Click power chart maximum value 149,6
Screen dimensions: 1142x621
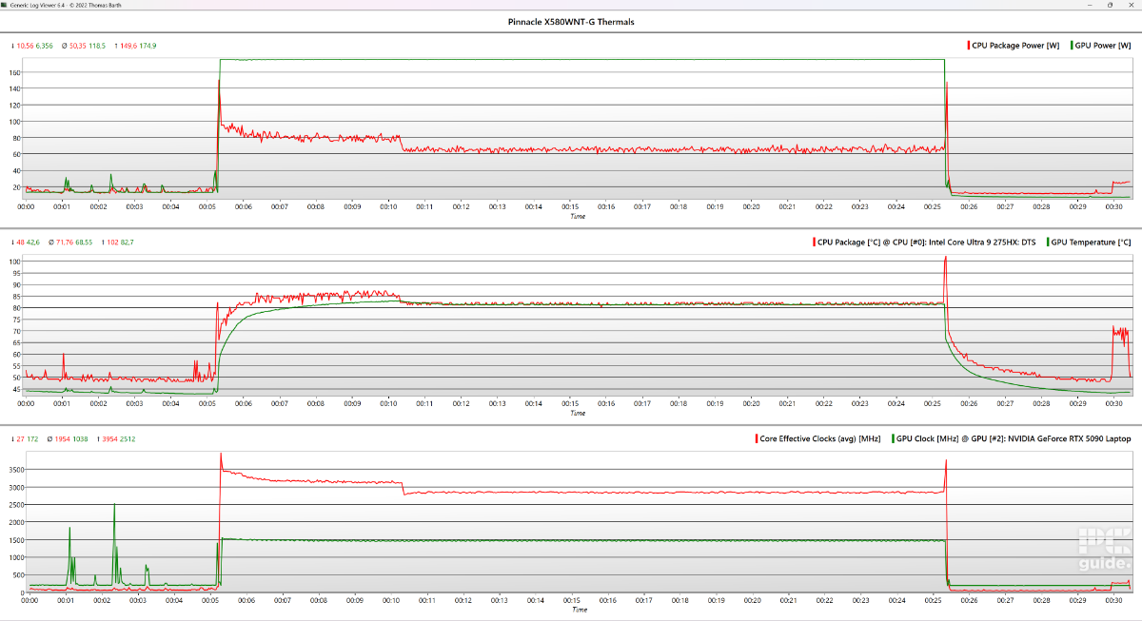(129, 46)
